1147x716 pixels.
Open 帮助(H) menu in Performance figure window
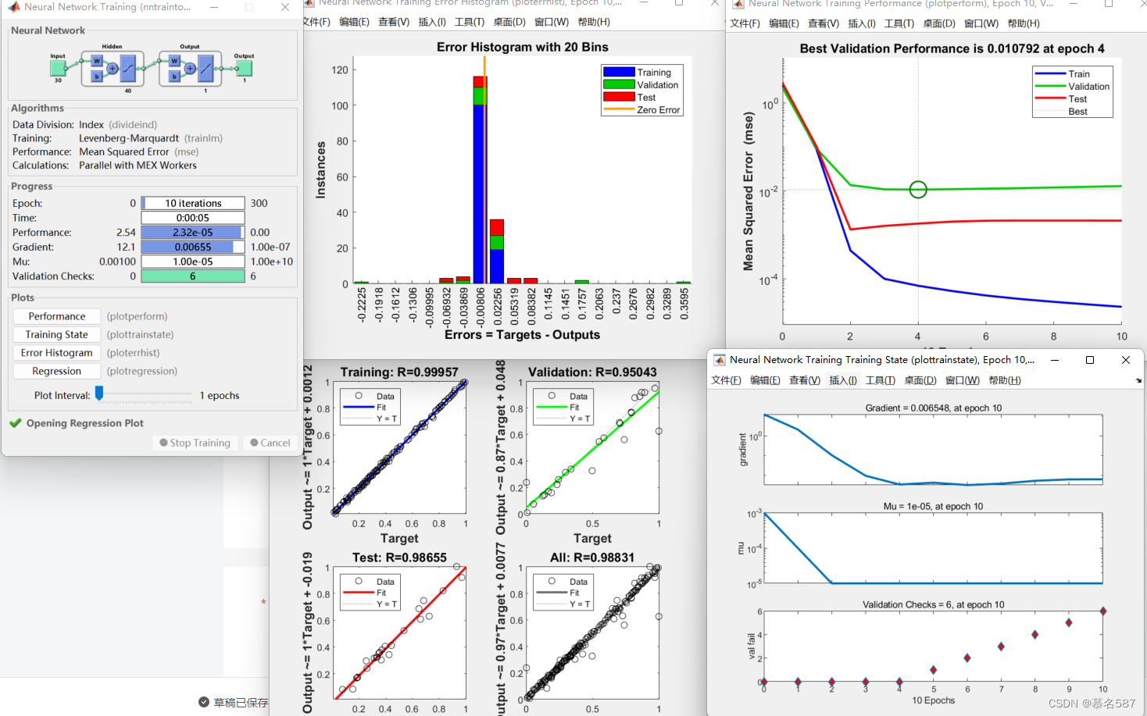click(x=1024, y=23)
